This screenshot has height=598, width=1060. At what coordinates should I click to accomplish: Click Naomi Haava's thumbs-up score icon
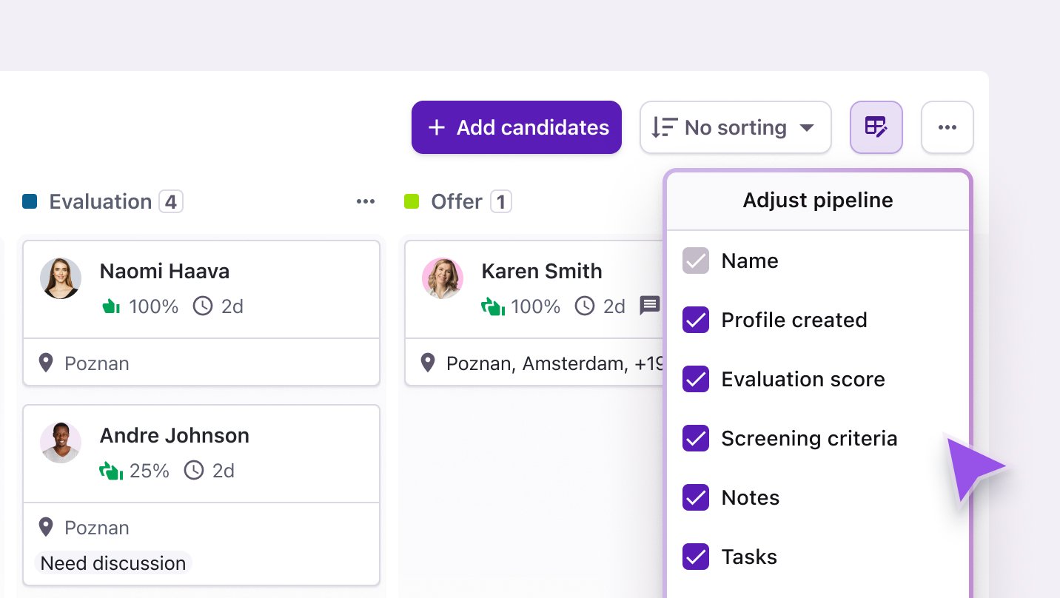point(111,306)
